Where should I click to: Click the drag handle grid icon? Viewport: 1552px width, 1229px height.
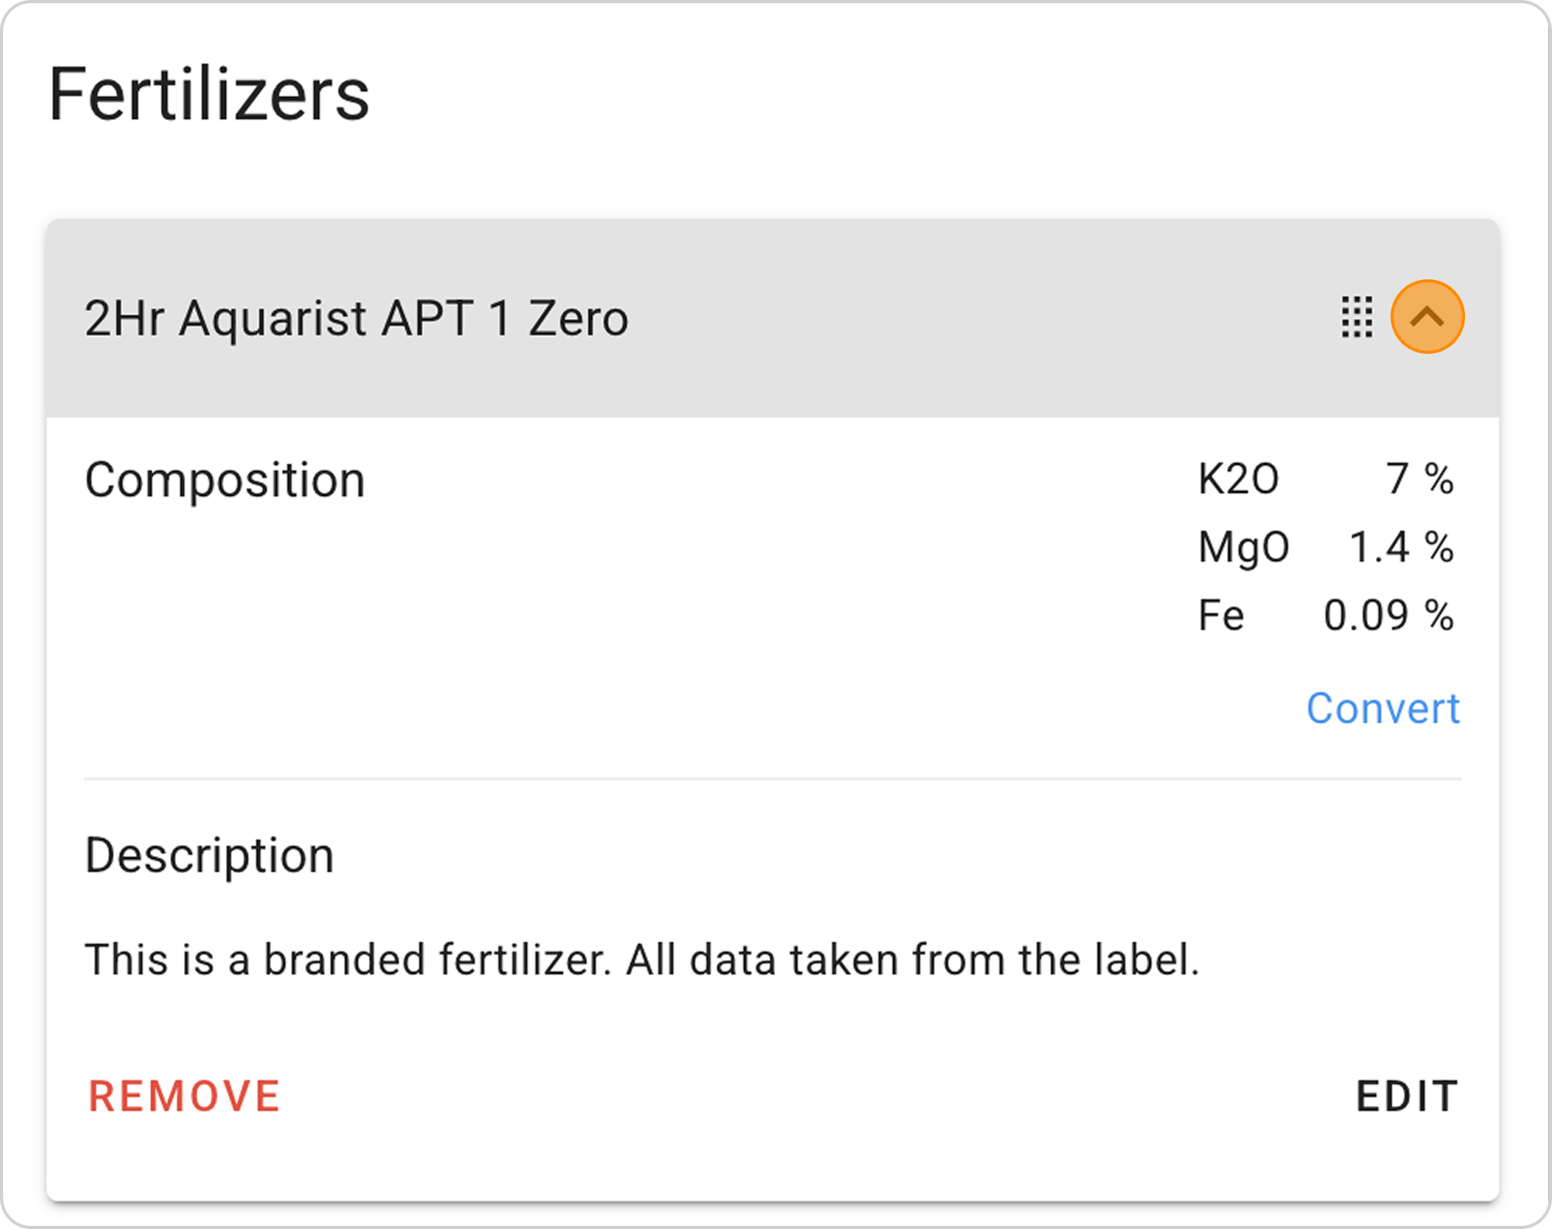1356,317
